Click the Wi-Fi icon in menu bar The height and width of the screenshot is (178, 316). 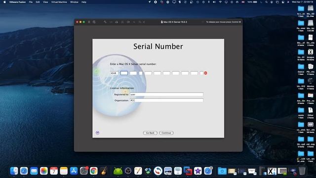tap(220, 2)
